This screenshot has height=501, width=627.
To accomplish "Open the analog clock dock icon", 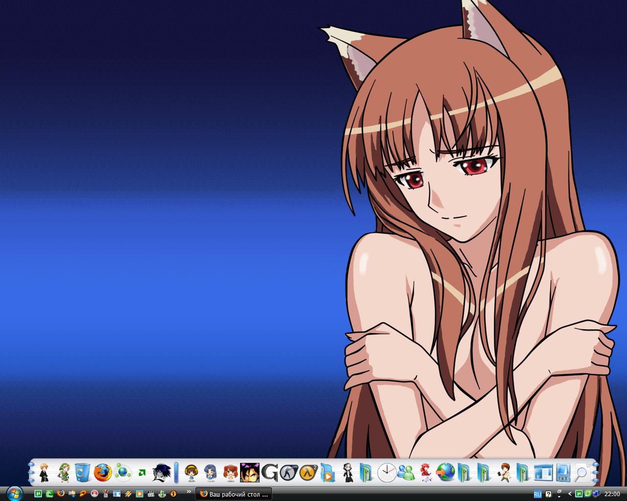I will click(386, 473).
